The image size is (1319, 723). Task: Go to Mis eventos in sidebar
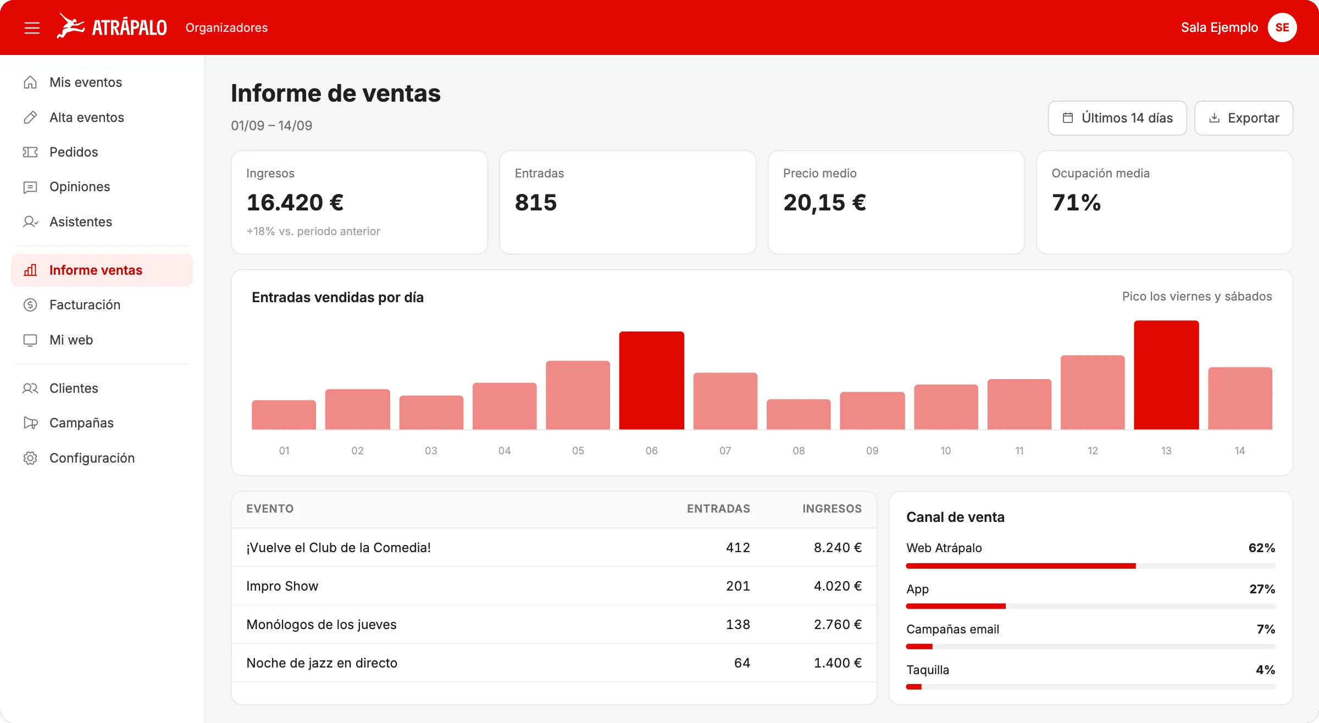pos(102,82)
